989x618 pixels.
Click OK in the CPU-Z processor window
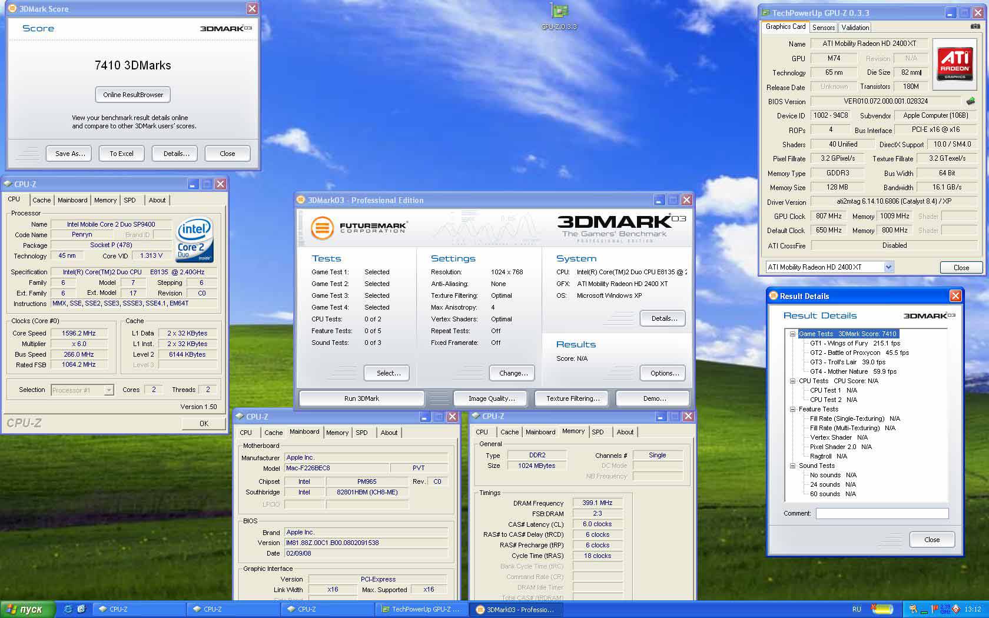tap(204, 423)
